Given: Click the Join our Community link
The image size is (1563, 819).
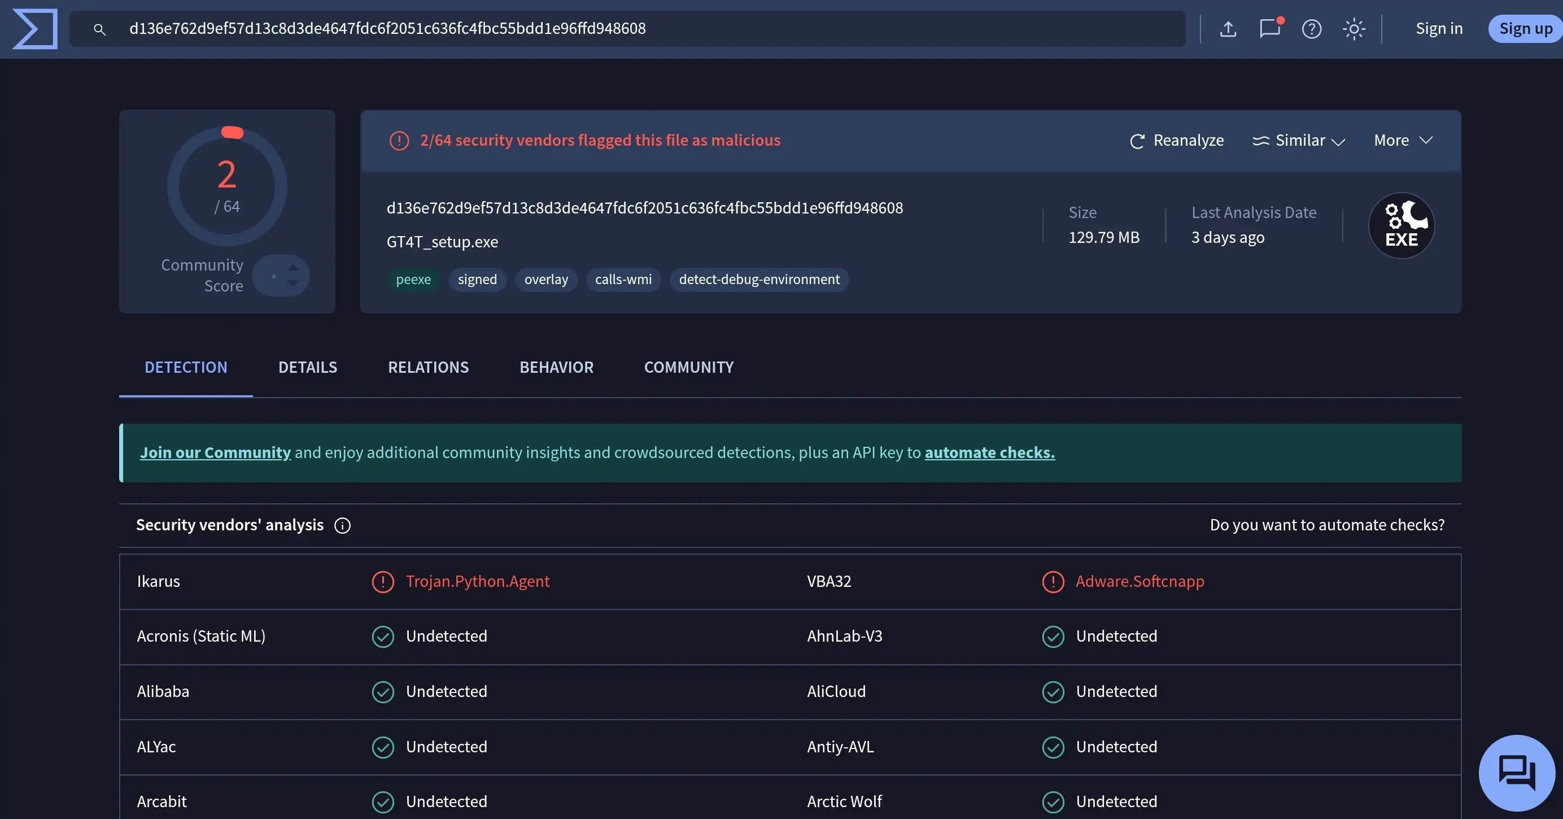Looking at the screenshot, I should [x=215, y=452].
